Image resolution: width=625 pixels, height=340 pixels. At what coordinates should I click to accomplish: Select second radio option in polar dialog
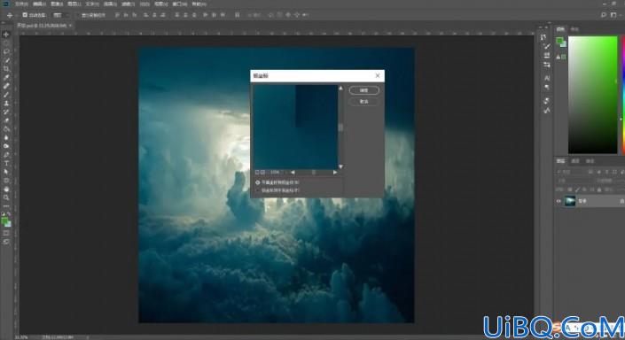(x=257, y=190)
